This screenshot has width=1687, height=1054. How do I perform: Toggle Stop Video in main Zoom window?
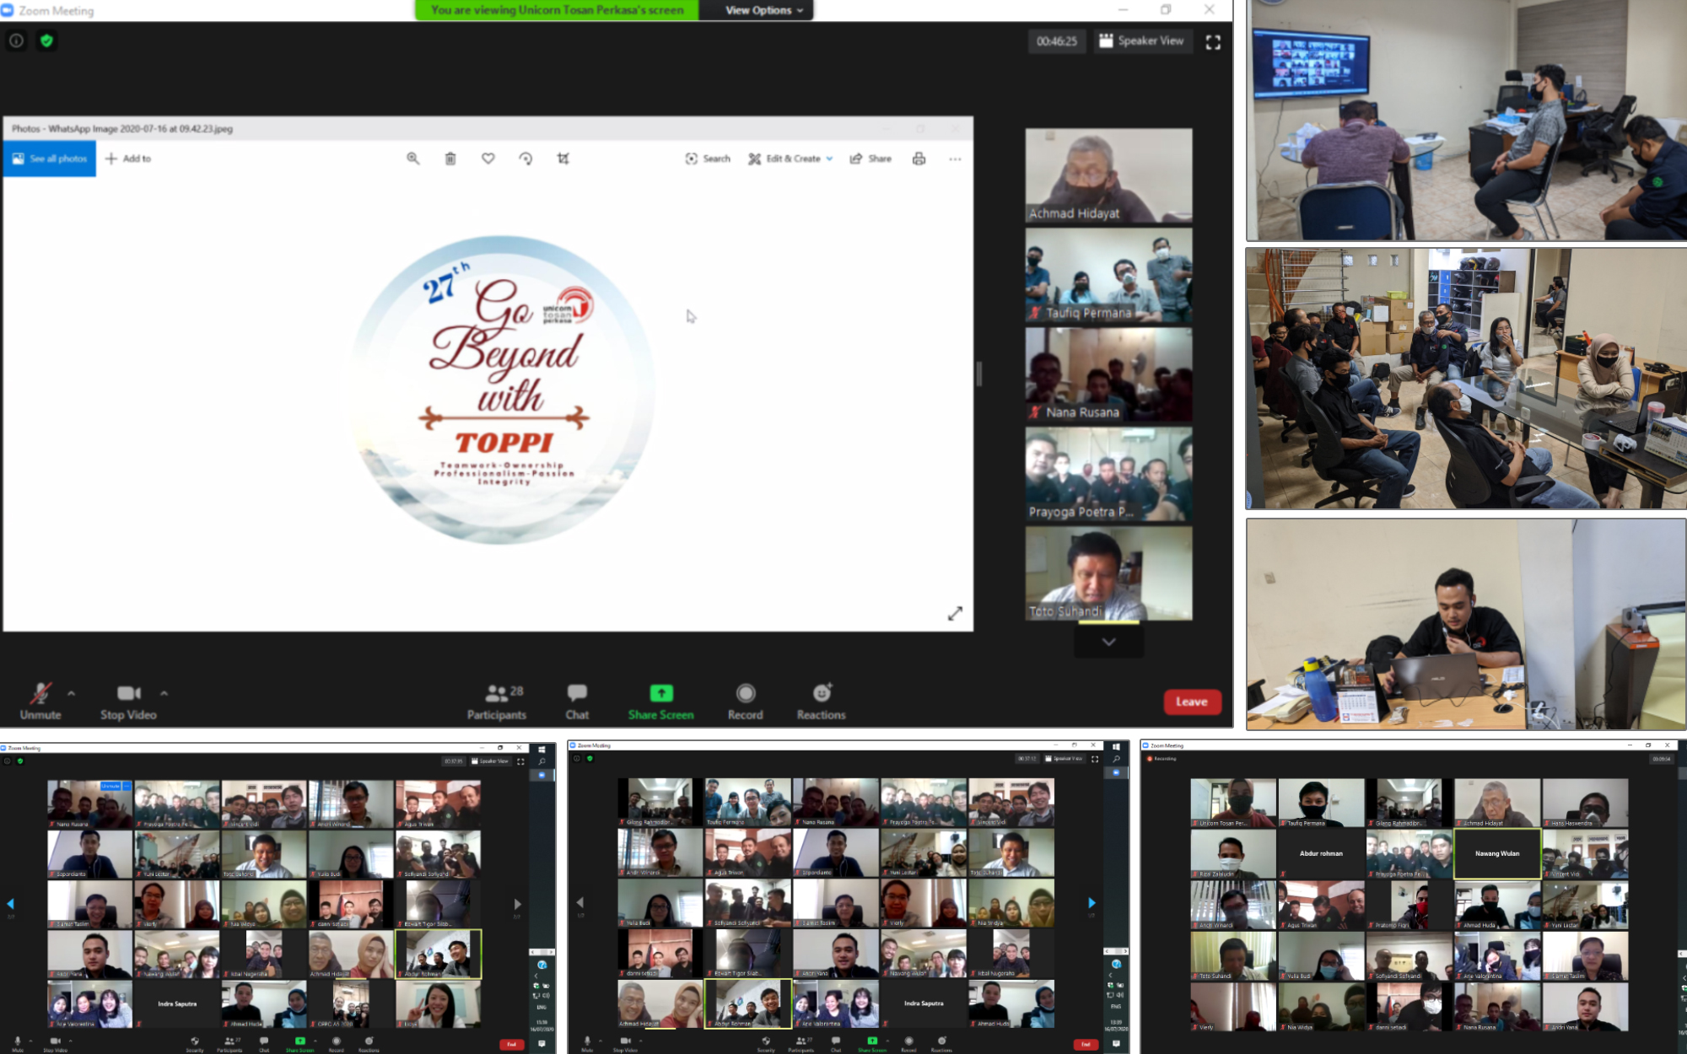point(128,702)
